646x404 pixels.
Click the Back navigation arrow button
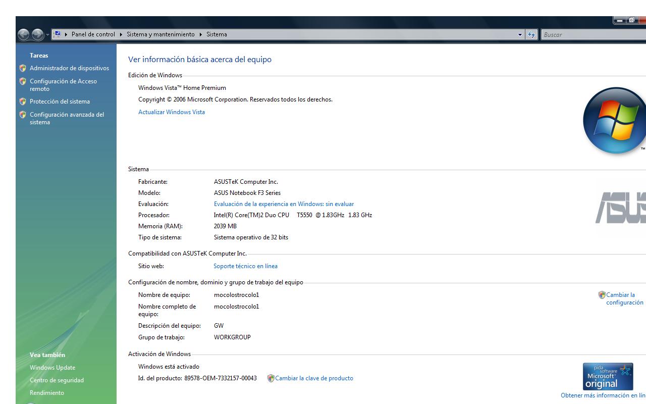click(x=24, y=34)
